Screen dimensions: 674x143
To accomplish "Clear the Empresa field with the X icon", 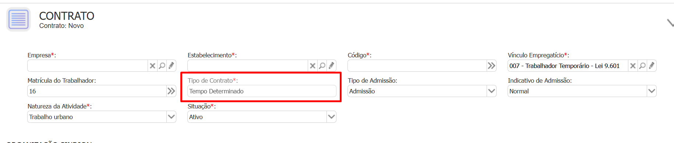I will tap(152, 66).
